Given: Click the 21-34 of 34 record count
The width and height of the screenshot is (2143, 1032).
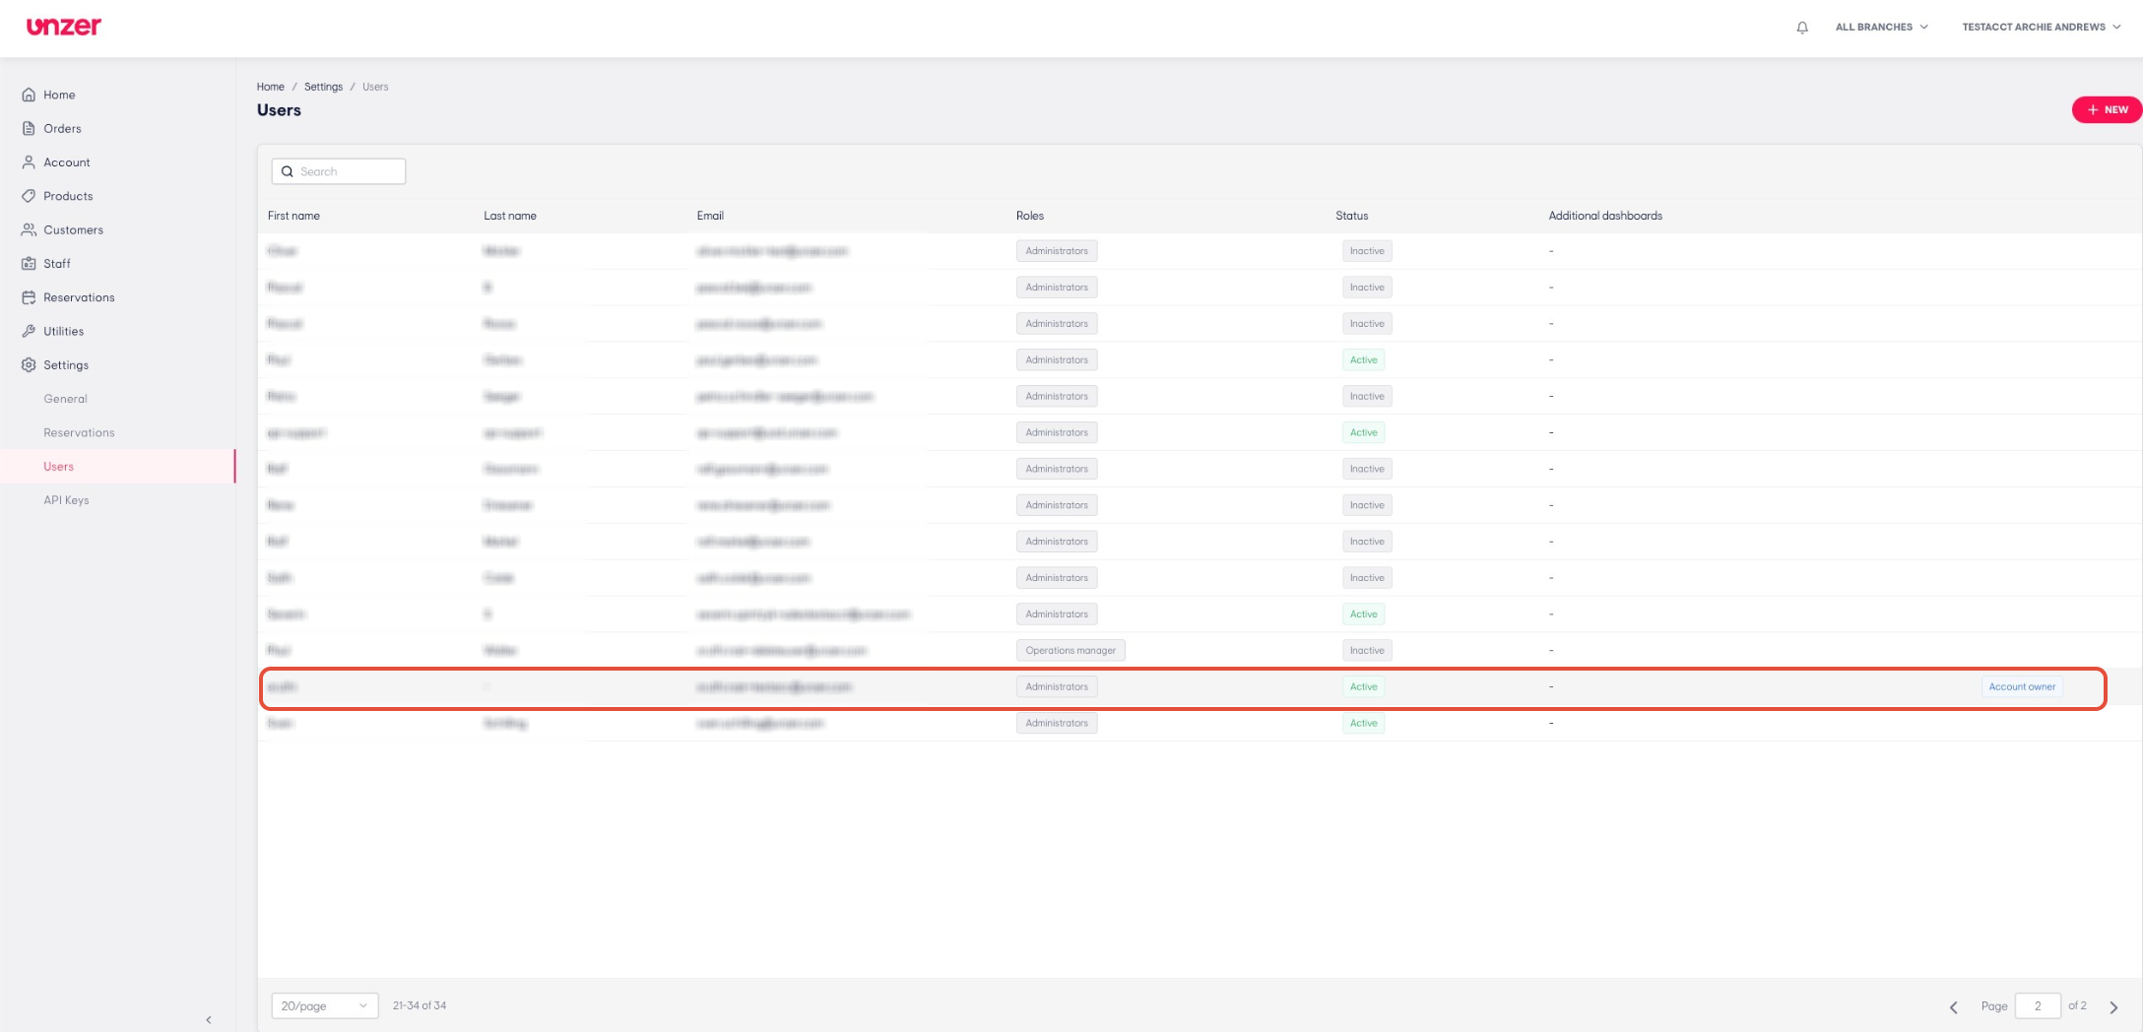Looking at the screenshot, I should pyautogui.click(x=420, y=1005).
